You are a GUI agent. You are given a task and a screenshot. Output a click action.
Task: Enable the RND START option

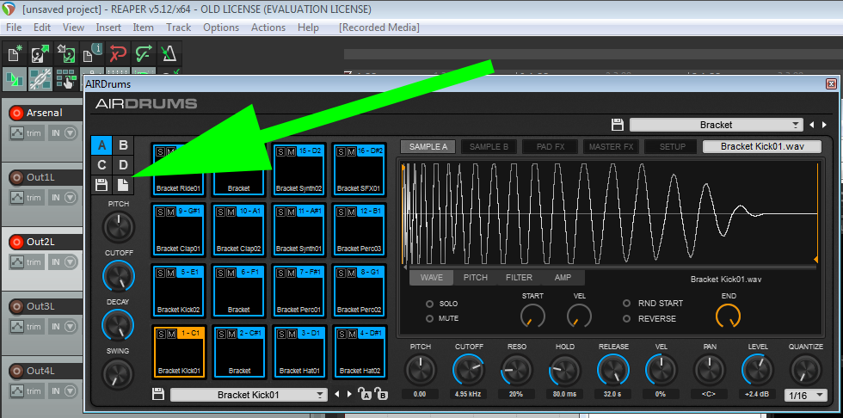pyautogui.click(x=627, y=304)
